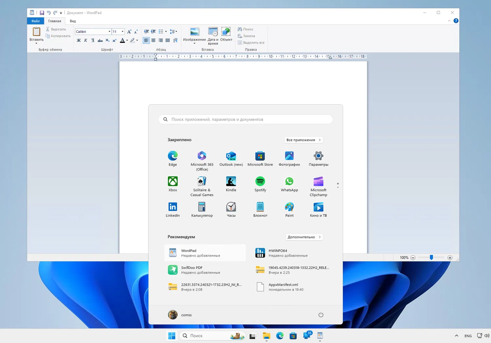Viewport: 491px width, 343px height.
Task: Open the Файл menu tab
Action: [x=35, y=21]
